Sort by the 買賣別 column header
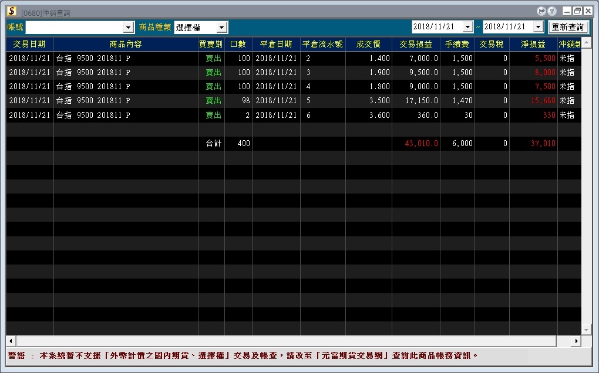 coord(211,44)
